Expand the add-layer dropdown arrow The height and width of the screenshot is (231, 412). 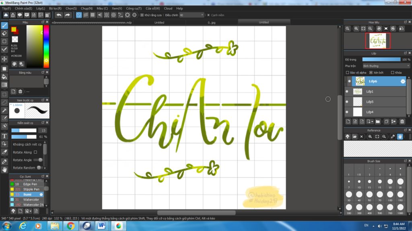pyautogui.click(x=372, y=122)
